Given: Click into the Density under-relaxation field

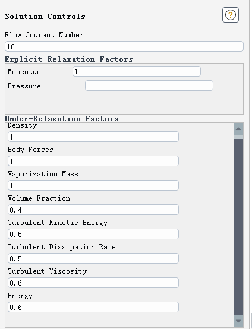Looking at the screenshot, I should 93,137.
